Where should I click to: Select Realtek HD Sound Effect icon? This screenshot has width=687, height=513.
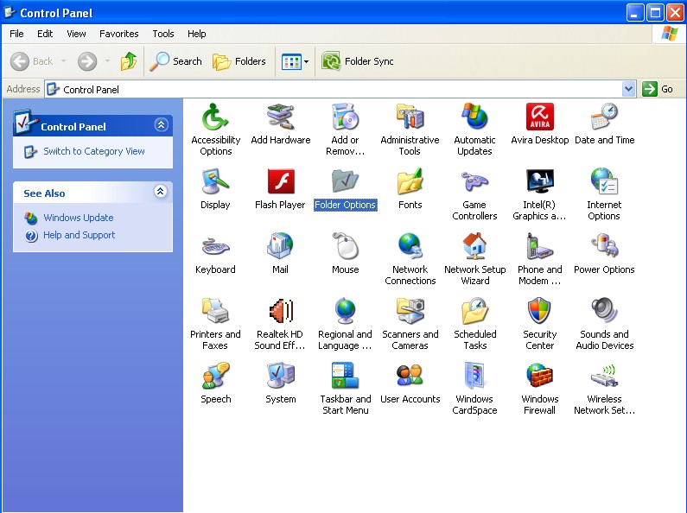(x=280, y=311)
